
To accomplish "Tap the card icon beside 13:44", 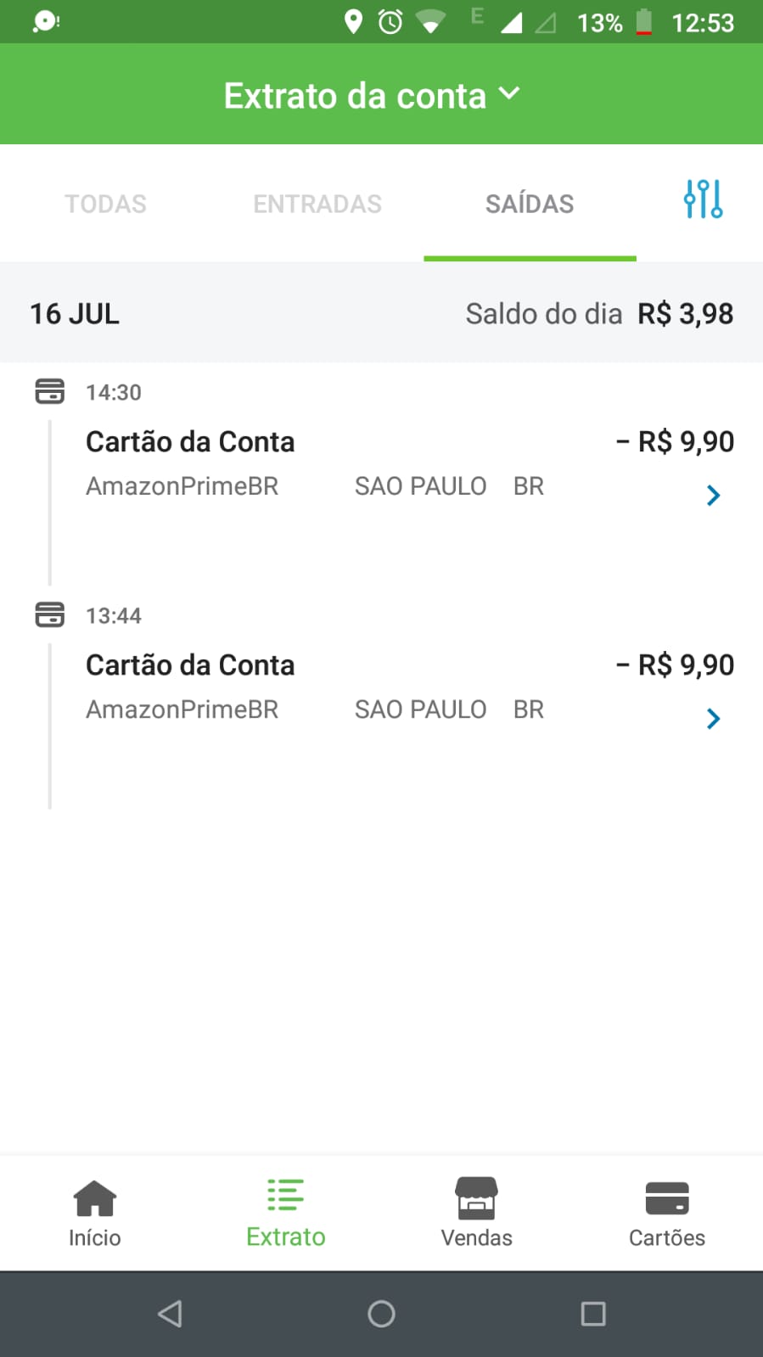I will click(x=49, y=614).
